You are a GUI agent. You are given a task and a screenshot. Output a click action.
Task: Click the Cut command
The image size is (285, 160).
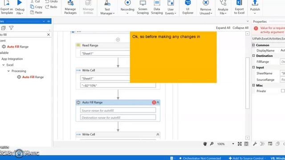(35, 1)
